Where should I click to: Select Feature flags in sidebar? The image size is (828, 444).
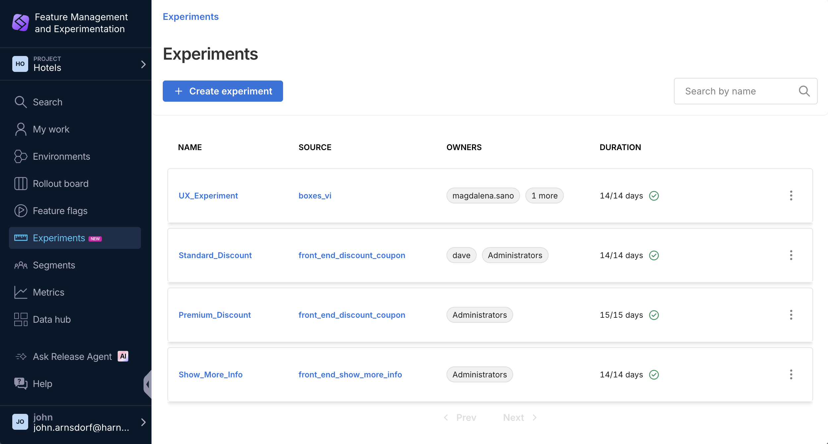click(x=60, y=211)
